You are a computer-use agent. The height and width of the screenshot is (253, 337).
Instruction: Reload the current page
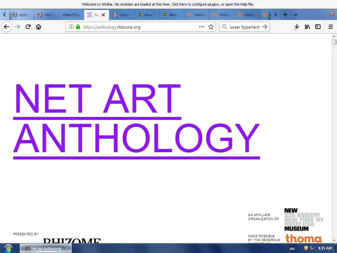(x=28, y=27)
